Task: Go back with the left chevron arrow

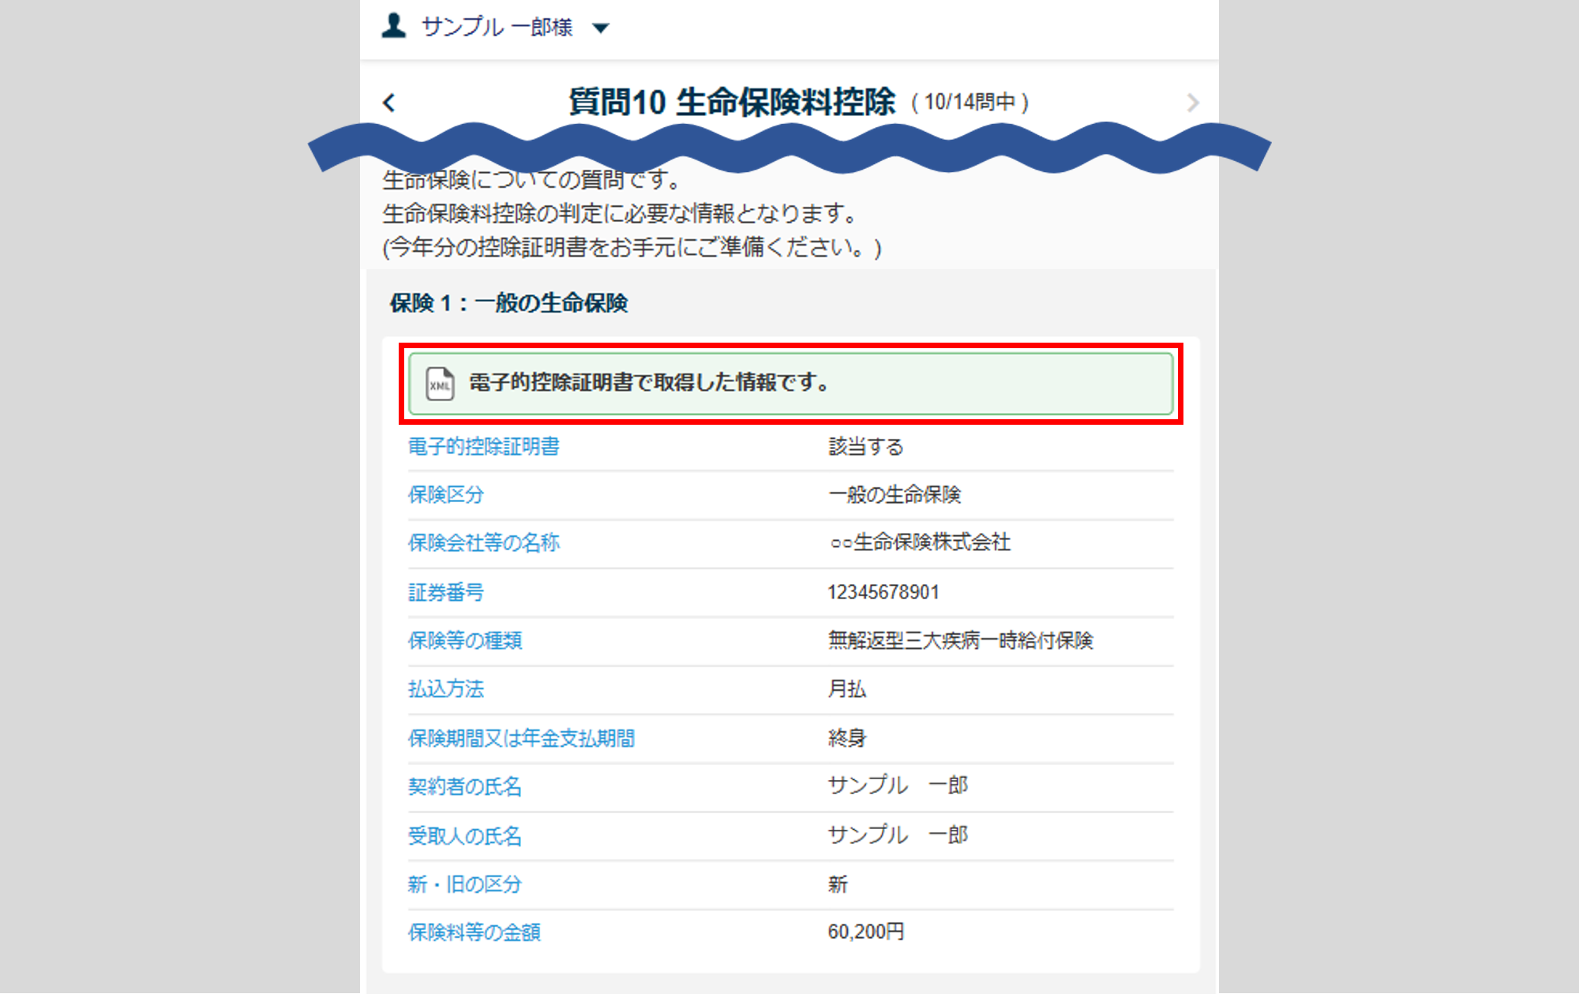Action: coord(389,103)
